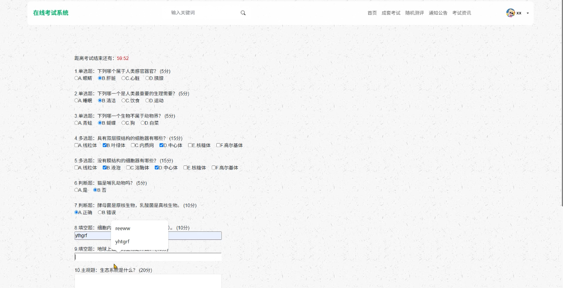
Task: Select A.正确 in question 7
Action: 76,212
